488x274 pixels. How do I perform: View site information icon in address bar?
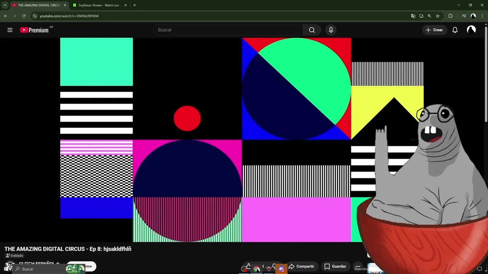(x=35, y=16)
